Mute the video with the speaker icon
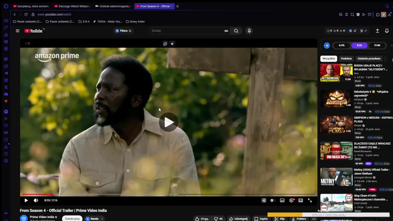Image resolution: width=393 pixels, height=221 pixels. [x=36, y=200]
